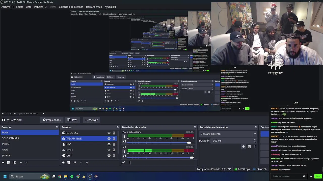Mute the MIC audio channel

point(124,156)
